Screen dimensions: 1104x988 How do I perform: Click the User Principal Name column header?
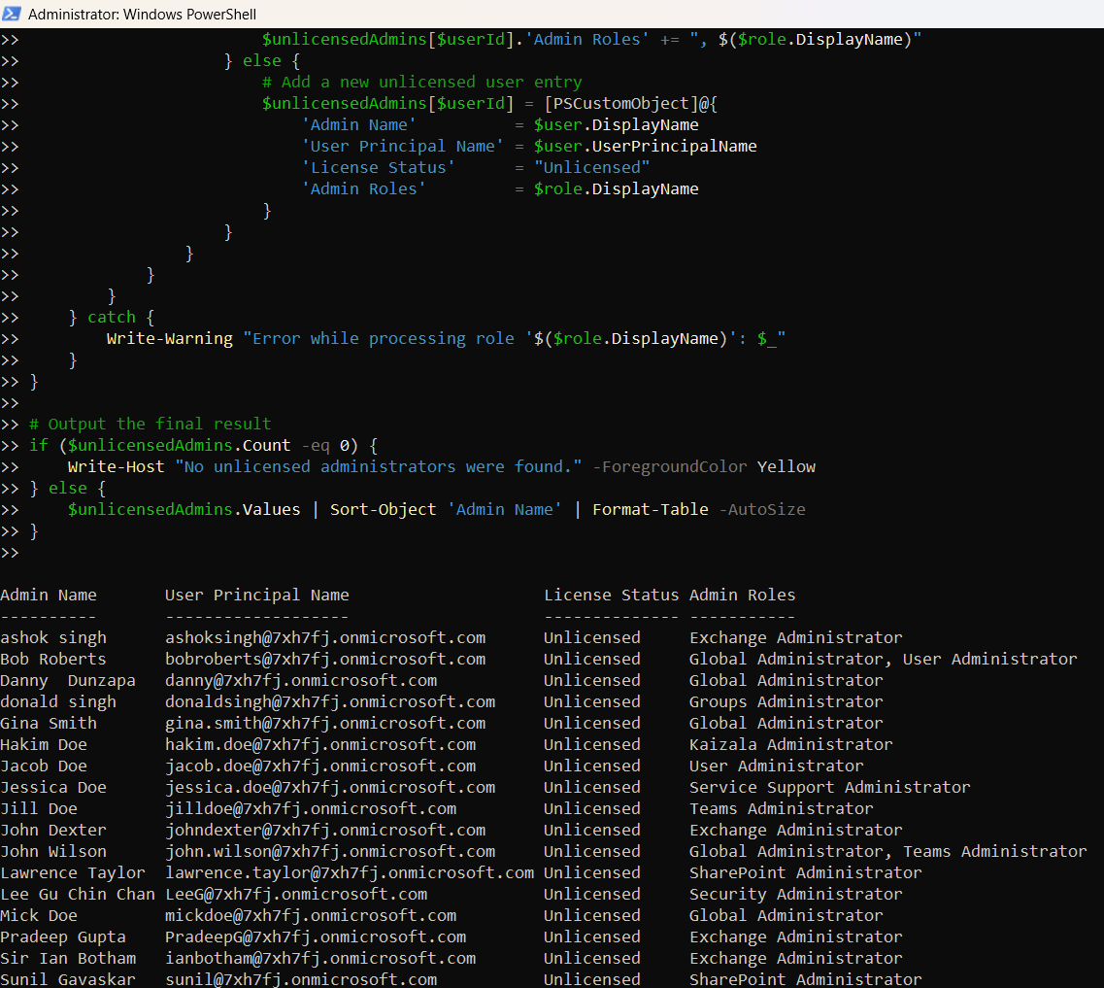point(256,595)
